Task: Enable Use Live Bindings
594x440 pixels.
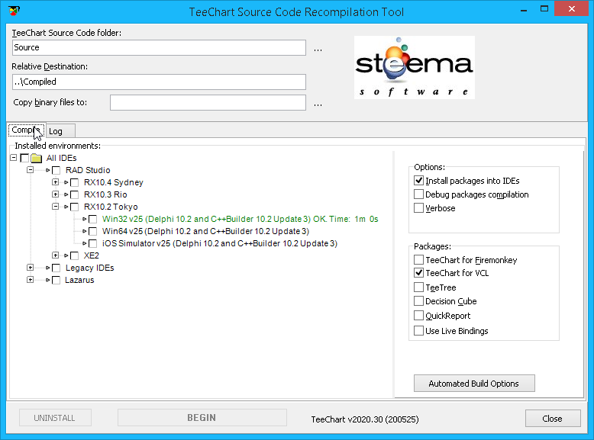Action: point(418,330)
